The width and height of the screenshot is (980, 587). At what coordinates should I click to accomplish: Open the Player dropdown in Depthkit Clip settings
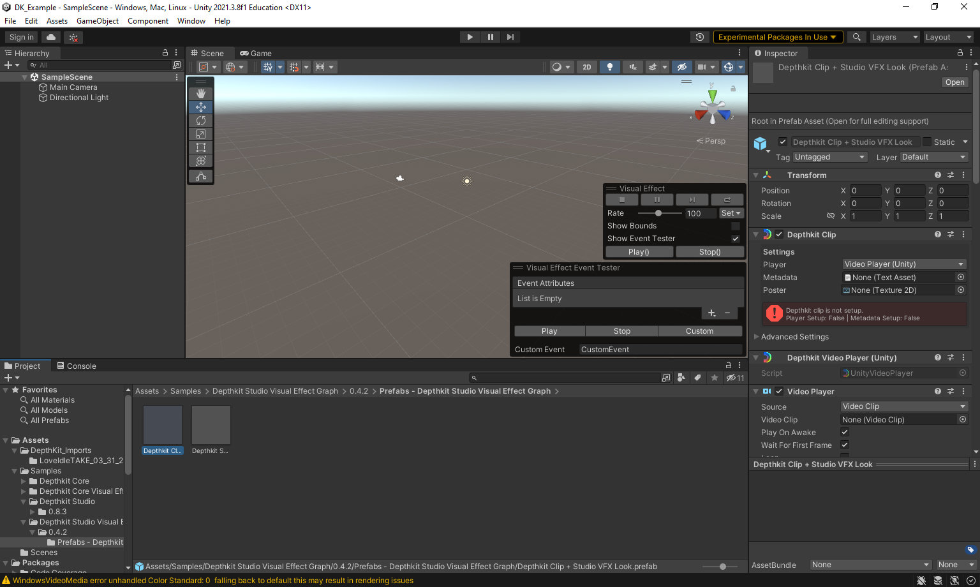pyautogui.click(x=903, y=264)
